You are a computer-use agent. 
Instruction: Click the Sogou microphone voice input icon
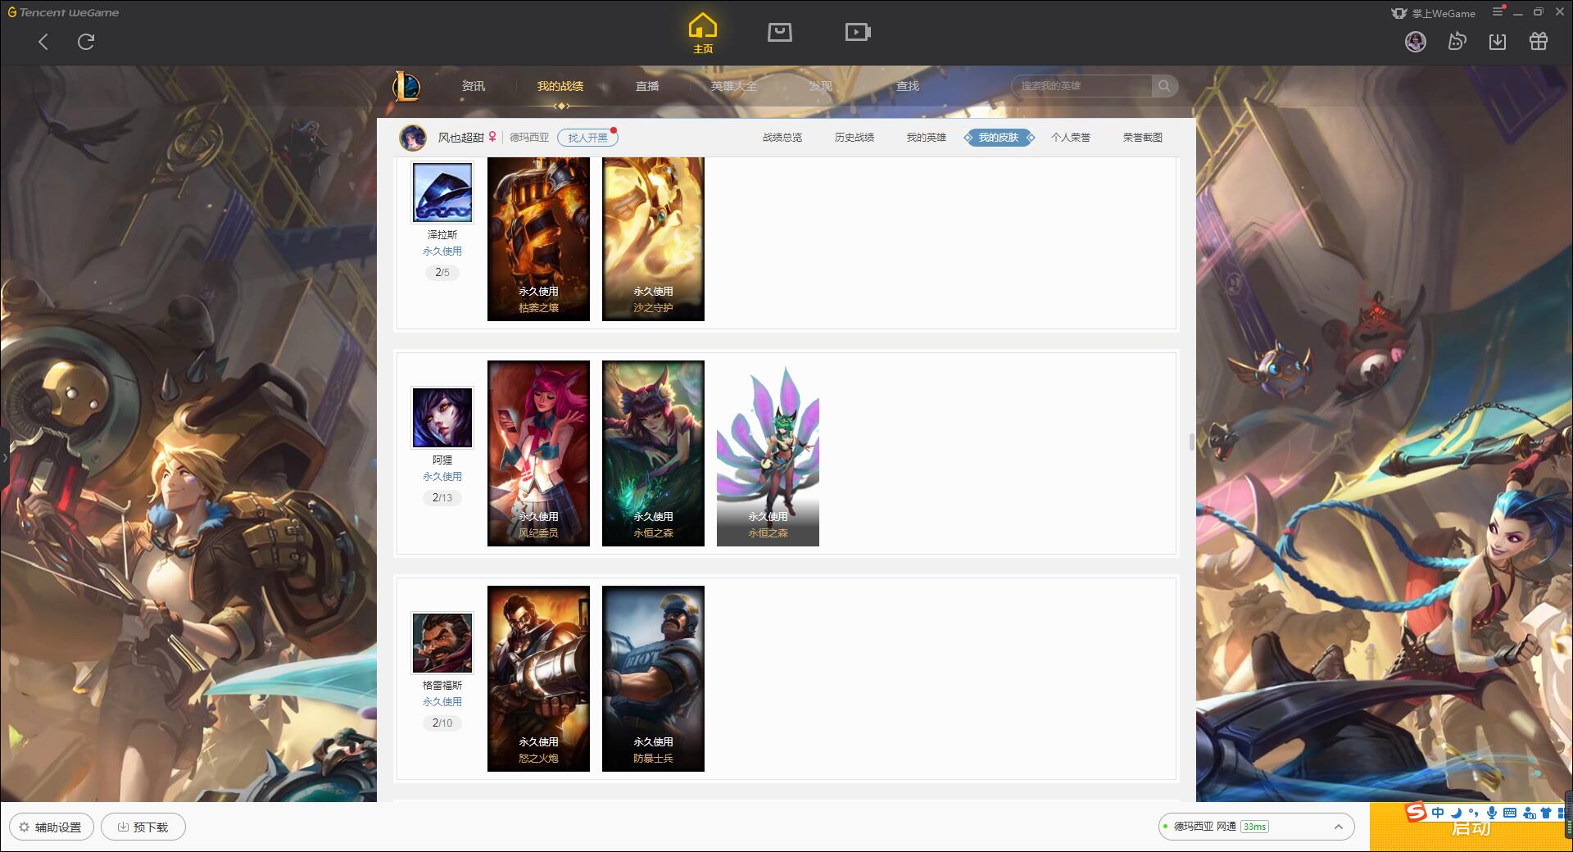(x=1492, y=813)
